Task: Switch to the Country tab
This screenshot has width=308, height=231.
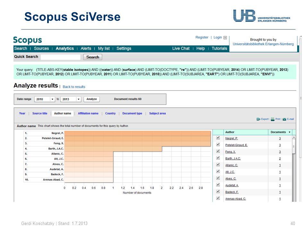Action: pos(110,113)
